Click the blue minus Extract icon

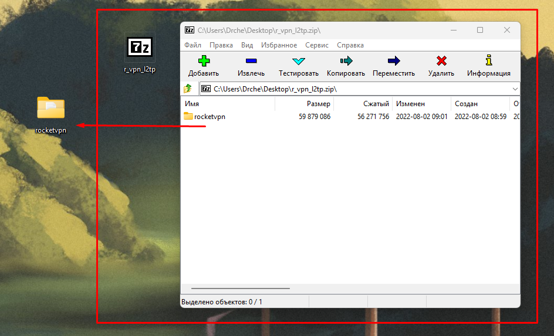(x=251, y=61)
